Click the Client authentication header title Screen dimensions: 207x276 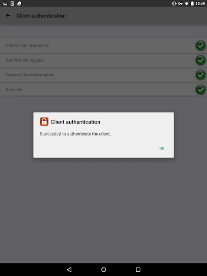point(41,16)
